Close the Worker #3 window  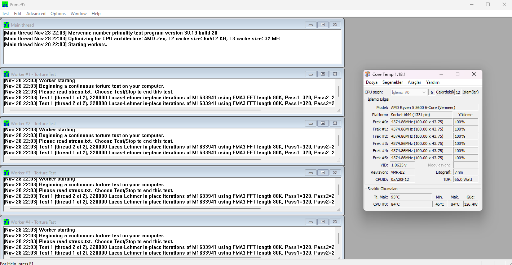[x=335, y=173]
